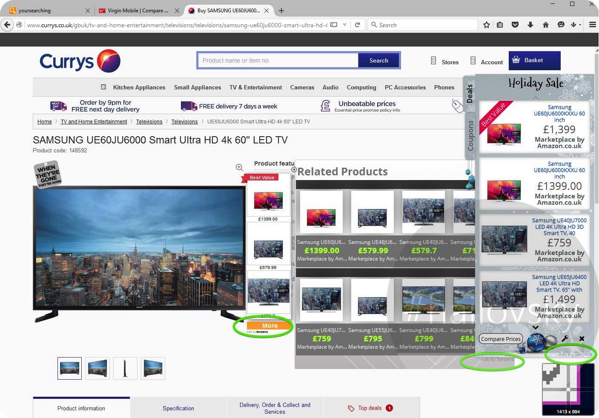Screen dimensions: 599x418
Task: Open the reader view icon in address bar
Action: coord(334,25)
